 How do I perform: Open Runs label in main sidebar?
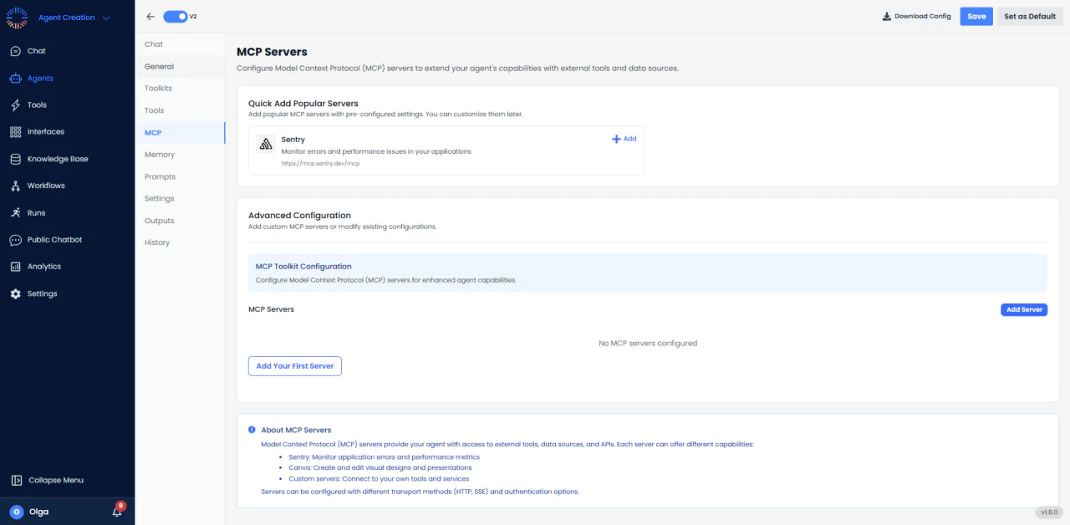tap(37, 213)
